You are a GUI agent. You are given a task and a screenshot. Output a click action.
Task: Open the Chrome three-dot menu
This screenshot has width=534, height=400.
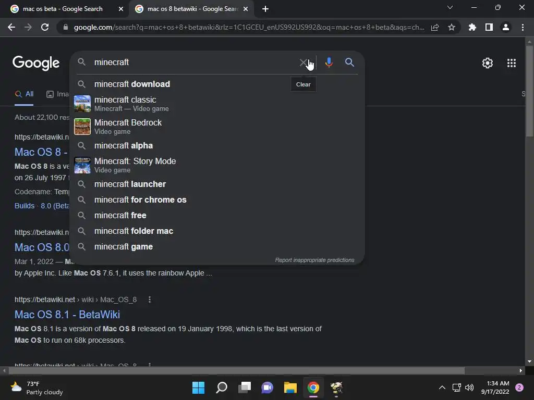point(523,27)
